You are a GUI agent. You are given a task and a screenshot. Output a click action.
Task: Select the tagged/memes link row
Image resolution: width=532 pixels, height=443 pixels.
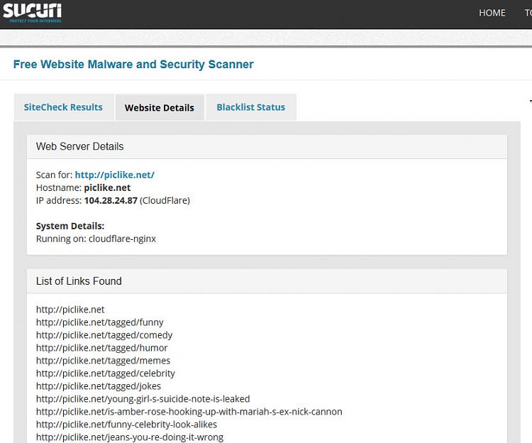[103, 361]
